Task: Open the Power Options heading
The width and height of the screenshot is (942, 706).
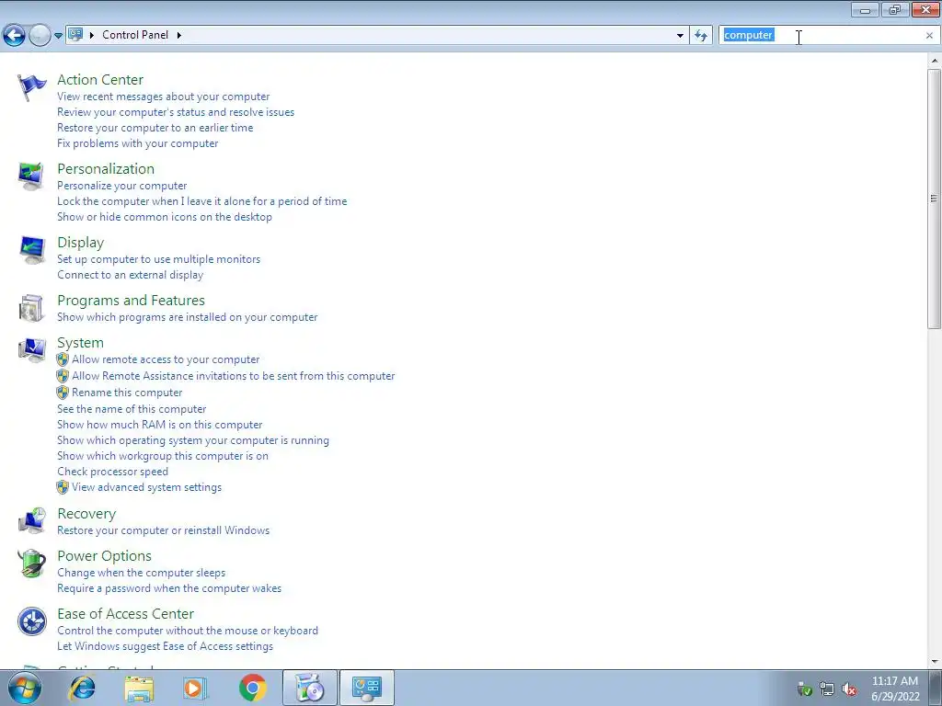Action: point(105,556)
